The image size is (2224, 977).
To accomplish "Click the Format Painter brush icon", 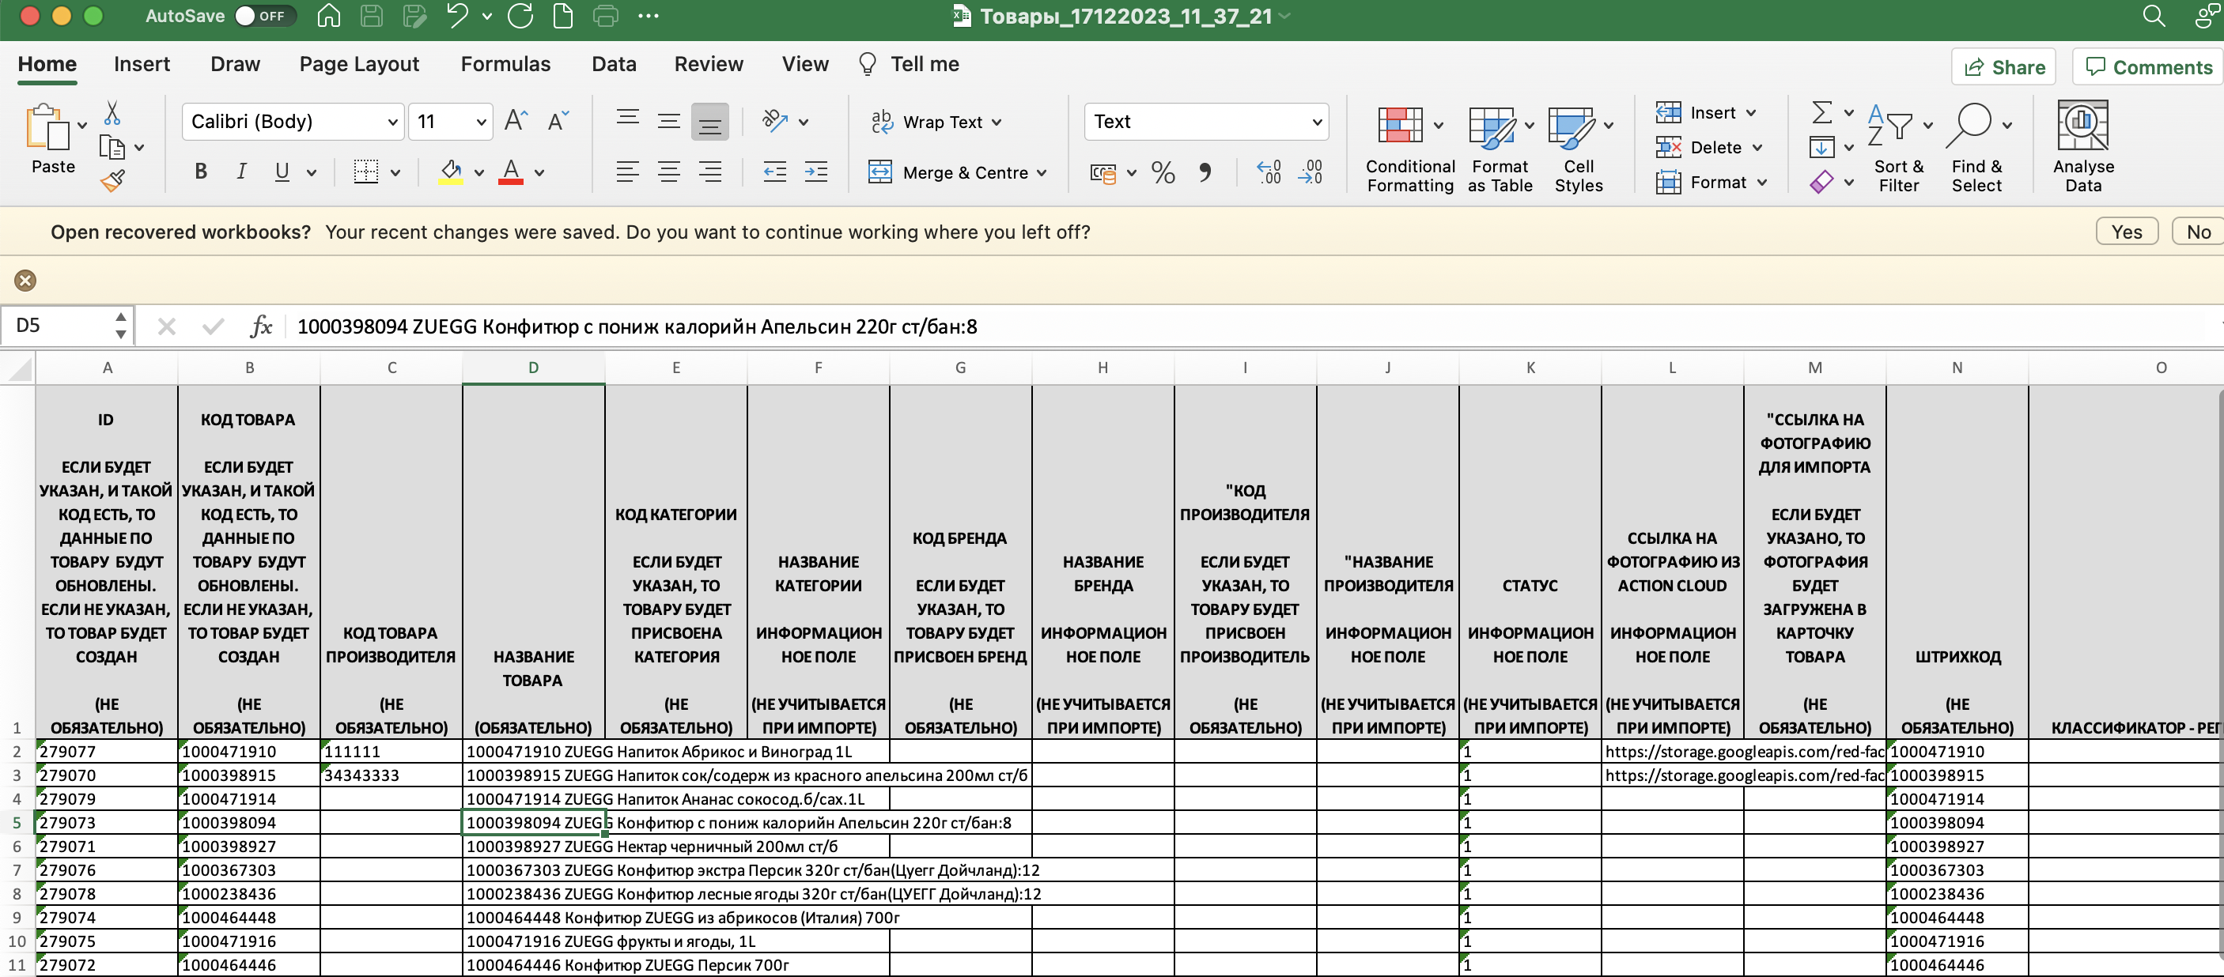I will [112, 180].
